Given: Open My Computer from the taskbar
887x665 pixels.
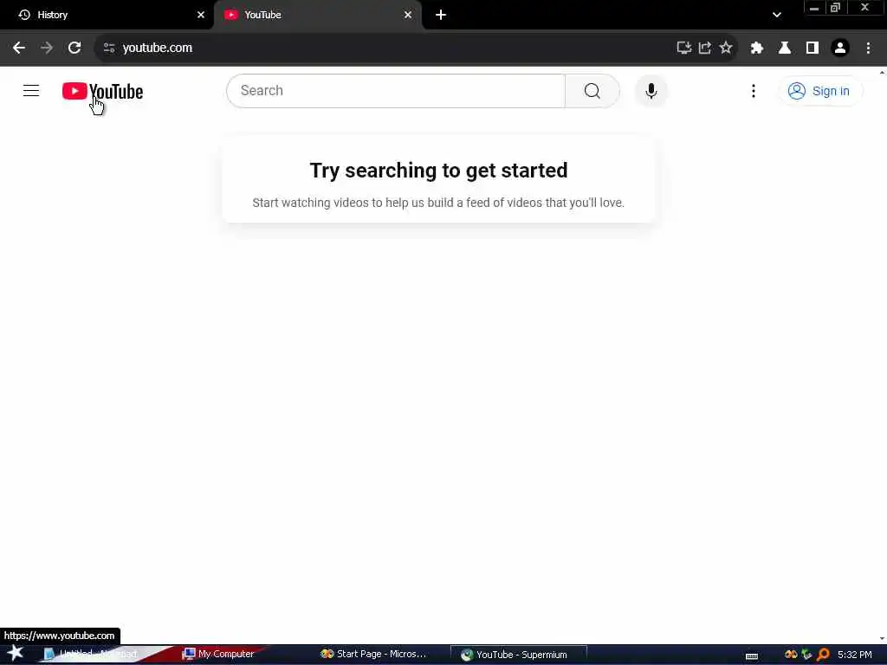Looking at the screenshot, I should pos(217,654).
